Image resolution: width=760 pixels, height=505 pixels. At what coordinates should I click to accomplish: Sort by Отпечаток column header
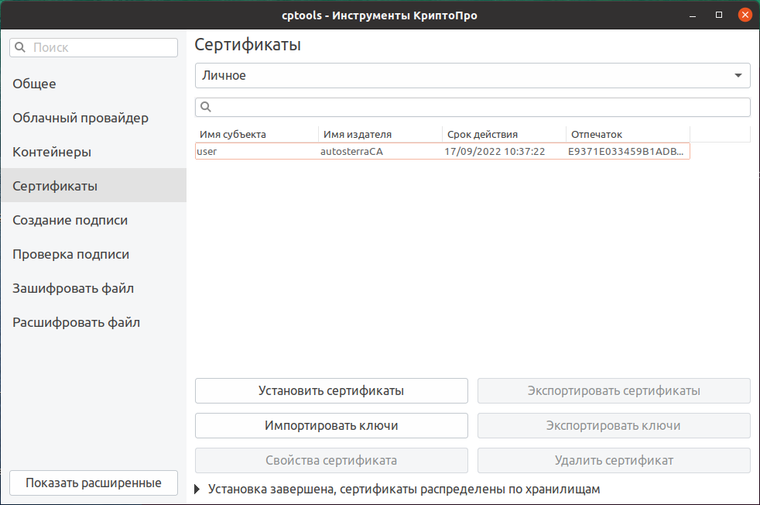pos(628,134)
